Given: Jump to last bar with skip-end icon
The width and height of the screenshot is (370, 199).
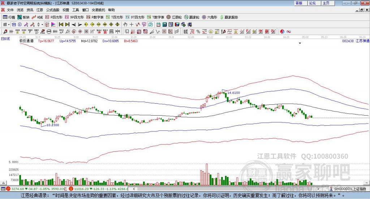Looking at the screenshot, I should tap(67, 25).
